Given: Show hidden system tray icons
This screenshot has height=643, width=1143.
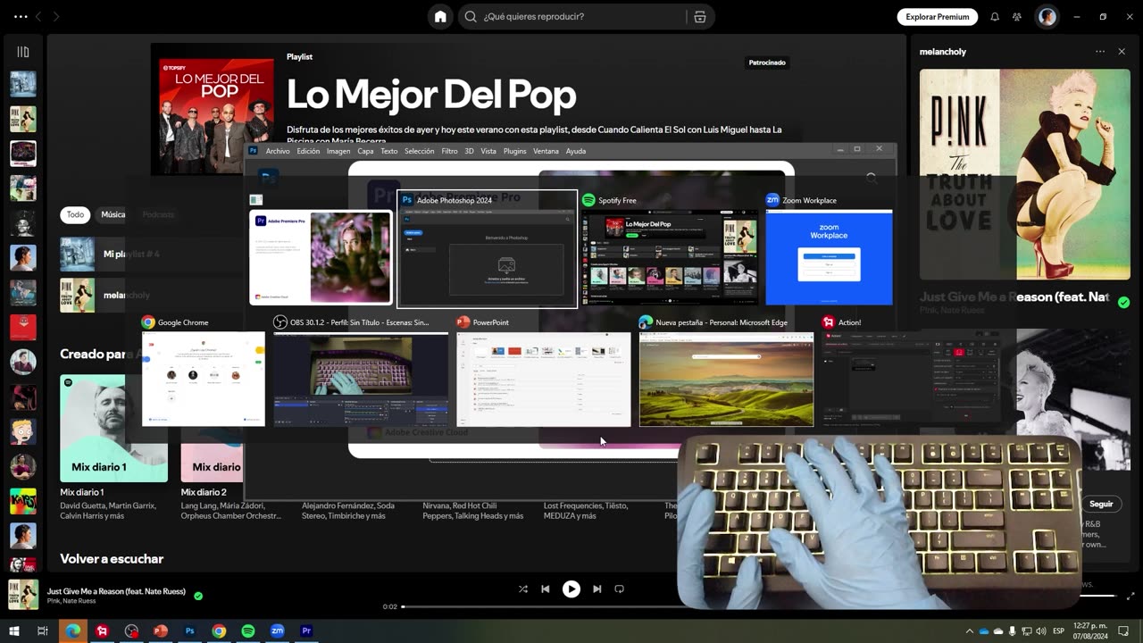Looking at the screenshot, I should 969,631.
